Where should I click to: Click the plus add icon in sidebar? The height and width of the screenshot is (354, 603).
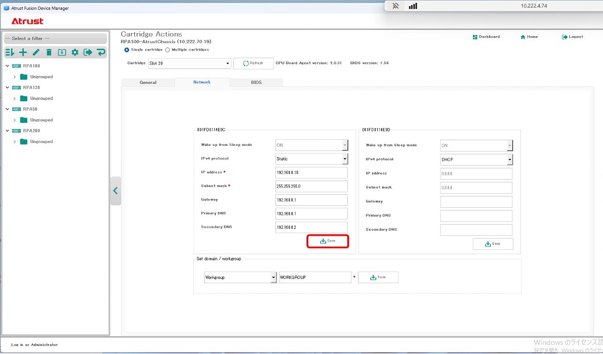click(23, 53)
